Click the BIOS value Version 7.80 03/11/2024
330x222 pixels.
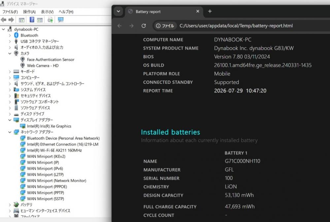tap(242, 57)
